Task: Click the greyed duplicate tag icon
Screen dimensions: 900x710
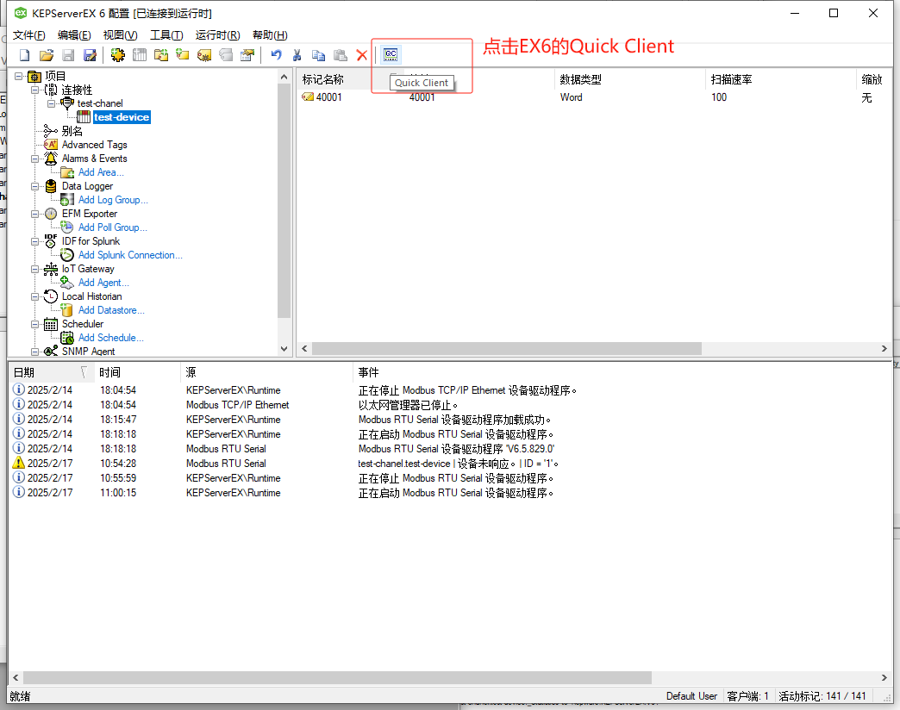Action: coord(226,55)
